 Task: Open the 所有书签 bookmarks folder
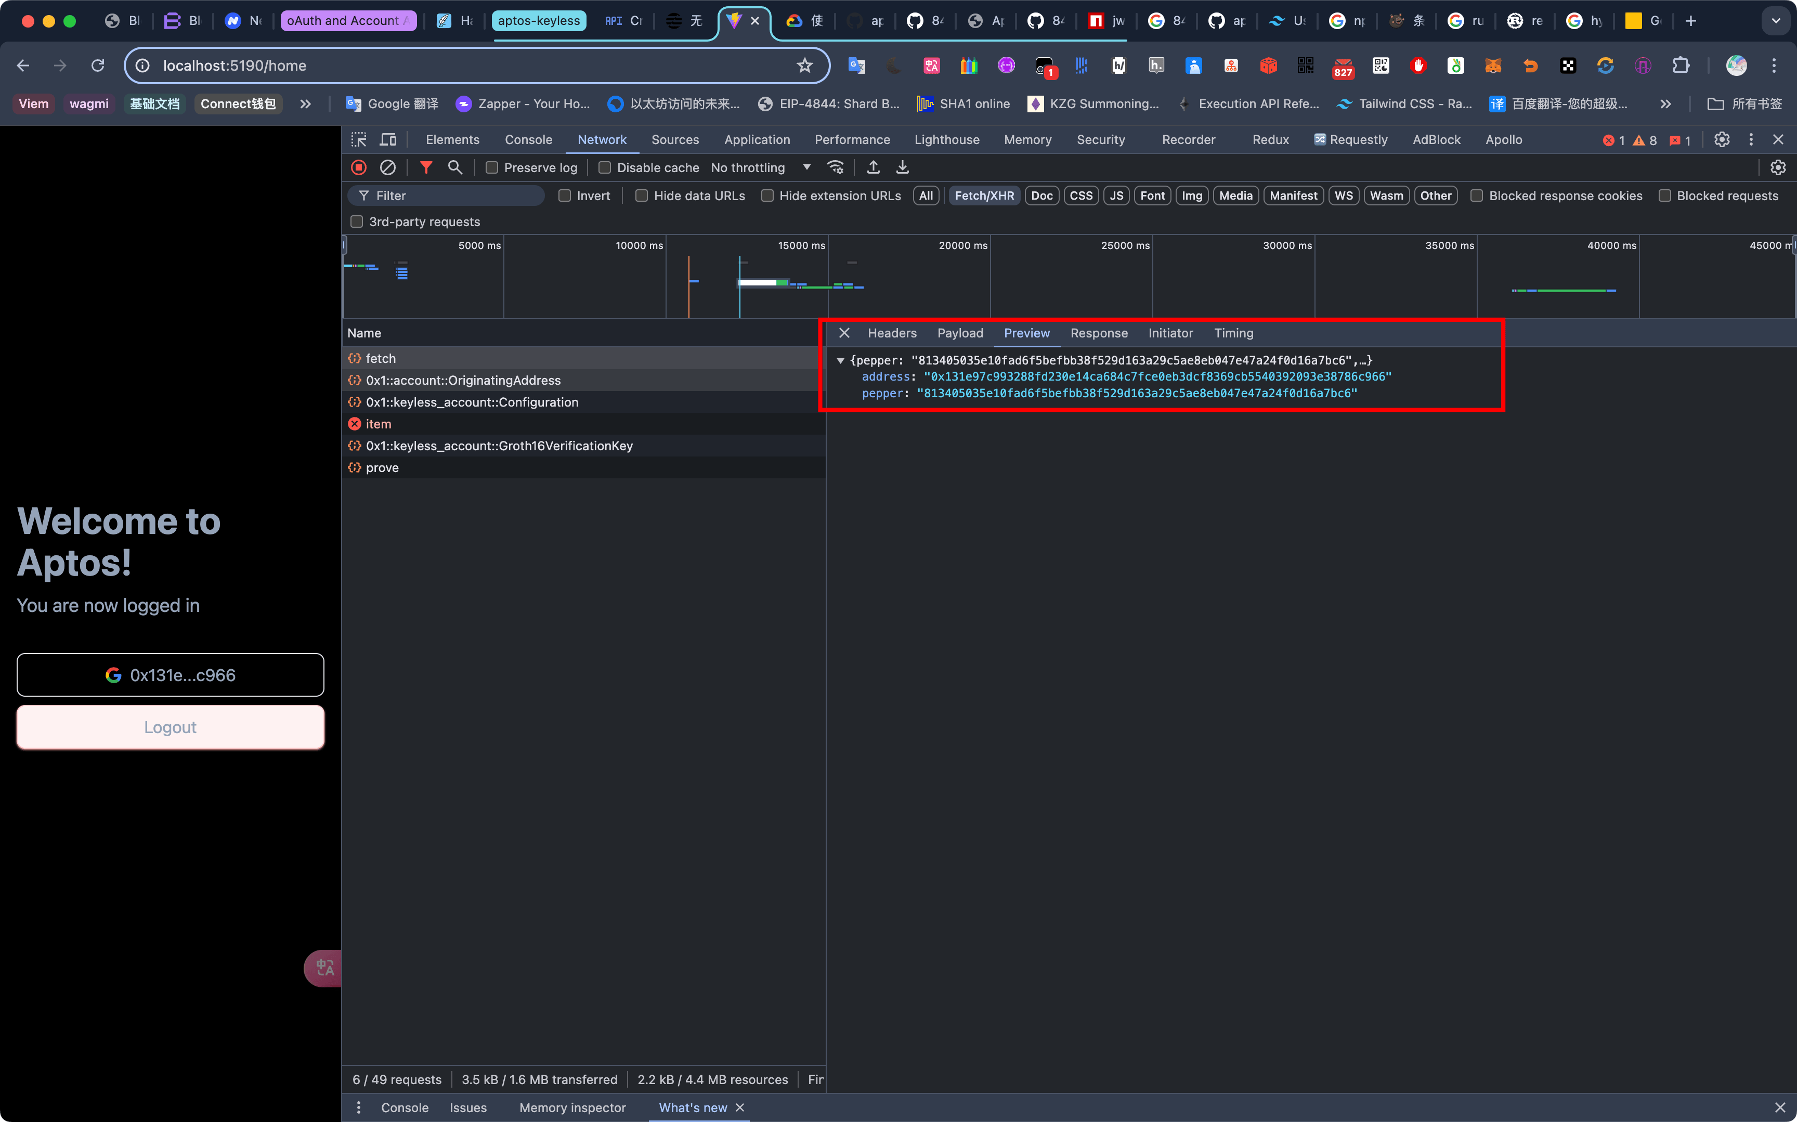(x=1744, y=104)
